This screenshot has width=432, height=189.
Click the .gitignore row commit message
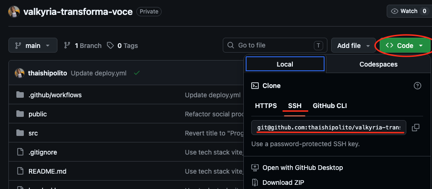214,152
